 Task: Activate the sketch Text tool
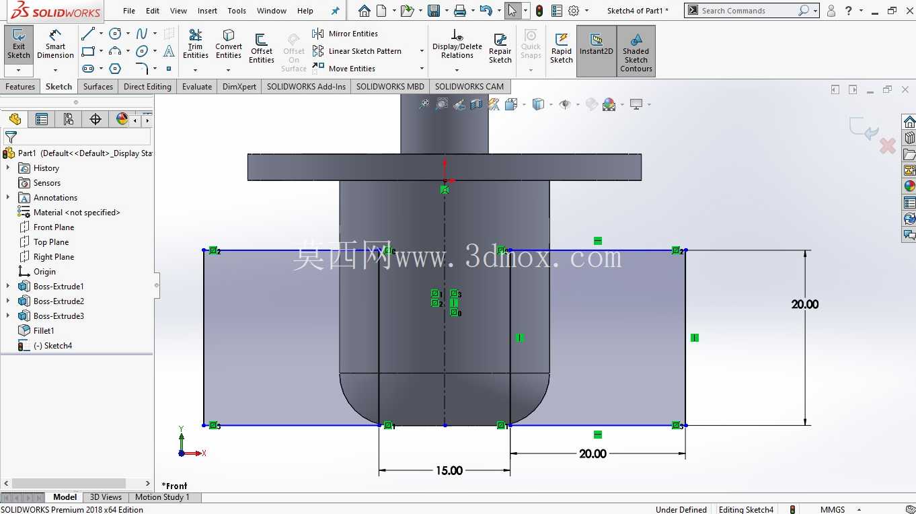tap(169, 51)
